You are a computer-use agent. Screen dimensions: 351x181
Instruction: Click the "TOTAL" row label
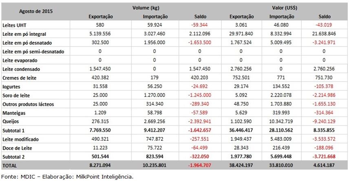coord(10,166)
